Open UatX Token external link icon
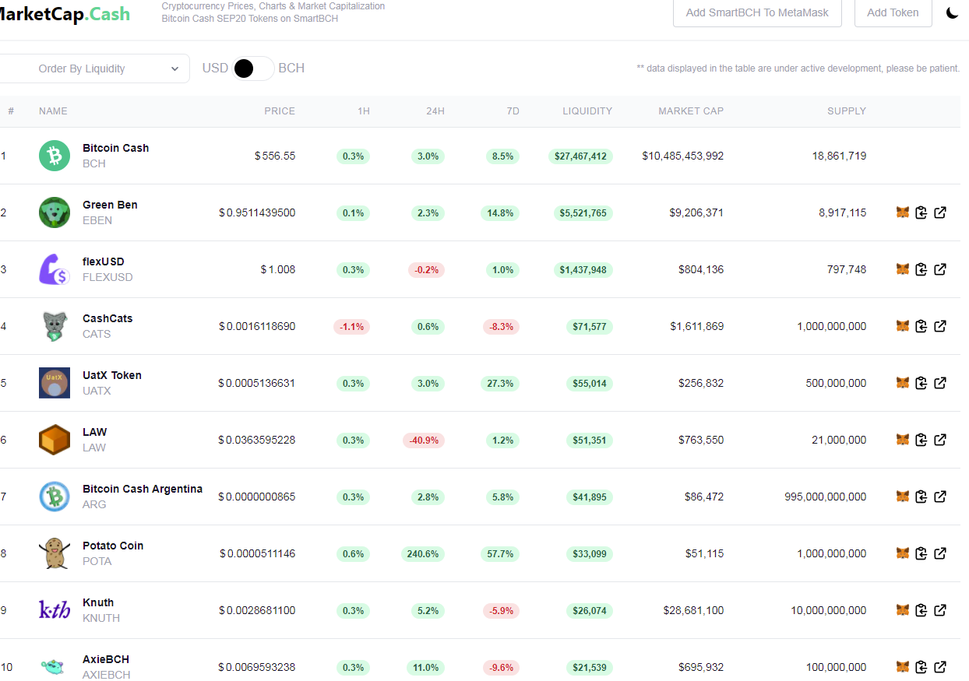This screenshot has height=681, width=969. click(940, 383)
